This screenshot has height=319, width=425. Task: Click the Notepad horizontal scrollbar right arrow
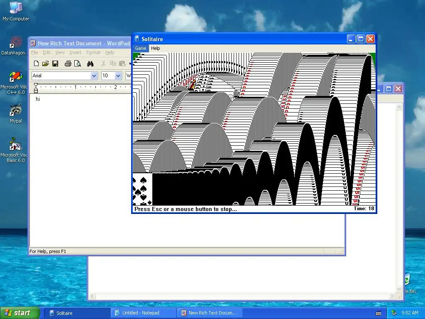[x=392, y=296]
